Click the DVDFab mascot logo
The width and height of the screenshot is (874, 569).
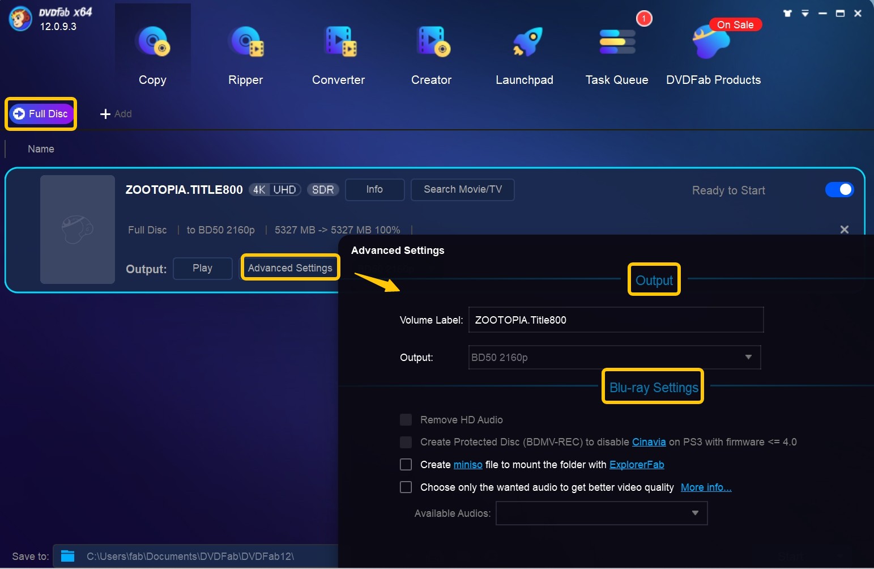tap(20, 19)
